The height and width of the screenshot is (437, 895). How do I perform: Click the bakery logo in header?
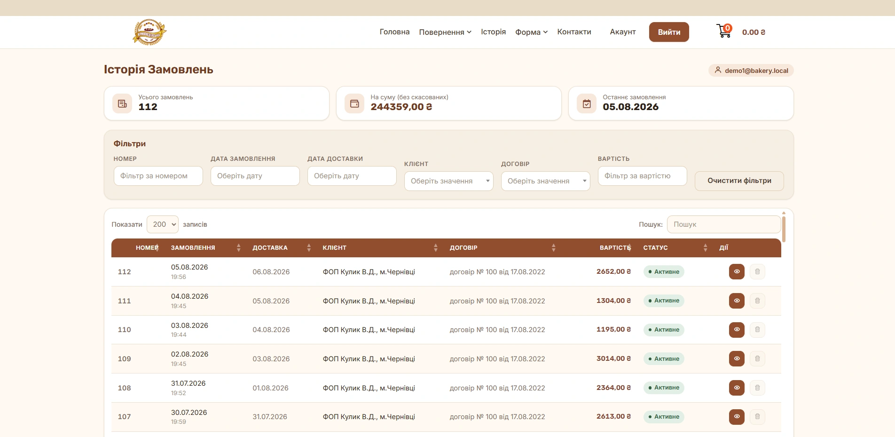point(149,32)
